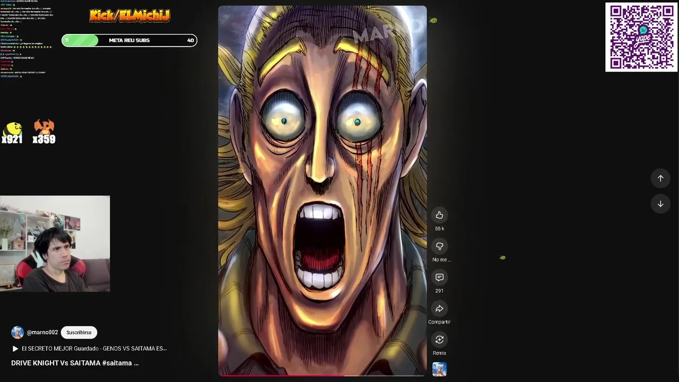Open the marno002 channel avatar
This screenshot has width=679, height=382.
(x=18, y=333)
